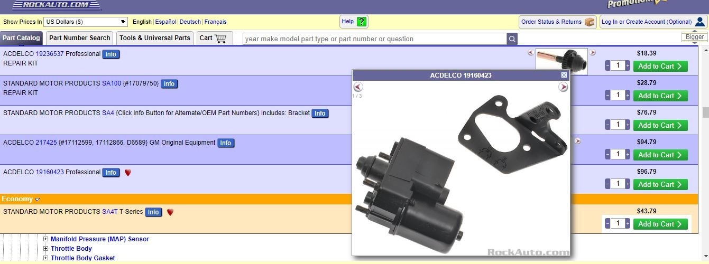
Task: Open part number 217425 link
Action: (46, 143)
